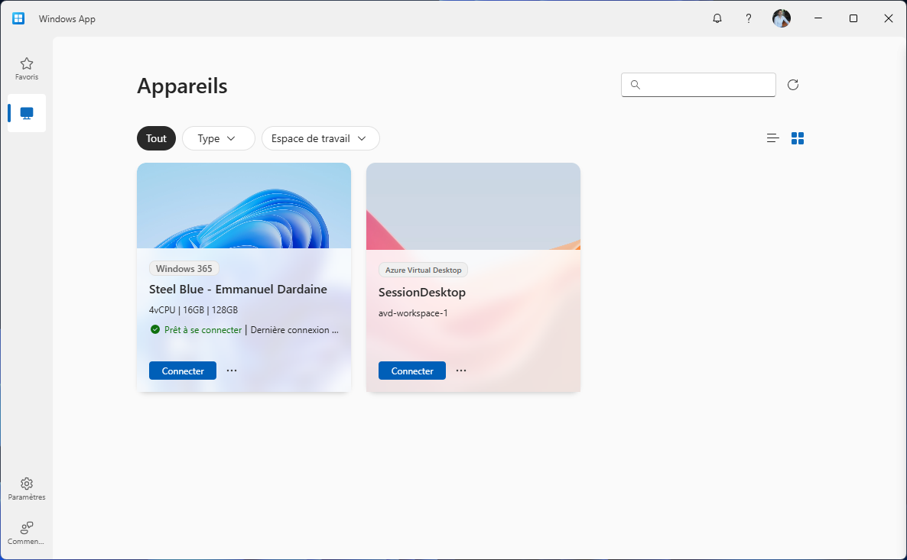Open more options for SessionDesktop card
Viewport: 907px width, 560px height.
tap(461, 371)
